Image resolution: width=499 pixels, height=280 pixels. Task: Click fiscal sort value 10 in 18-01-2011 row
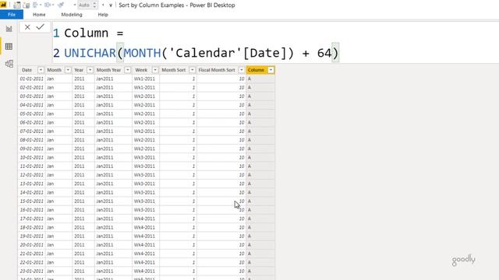point(242,227)
